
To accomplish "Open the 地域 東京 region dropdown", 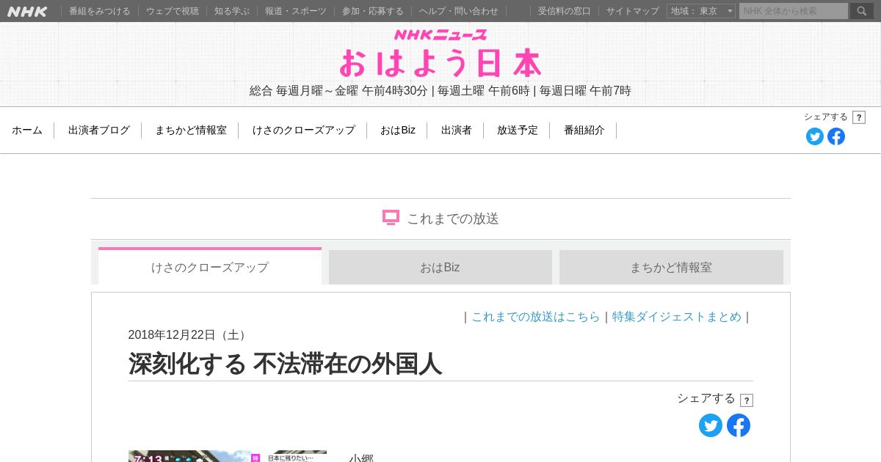I will click(x=701, y=11).
